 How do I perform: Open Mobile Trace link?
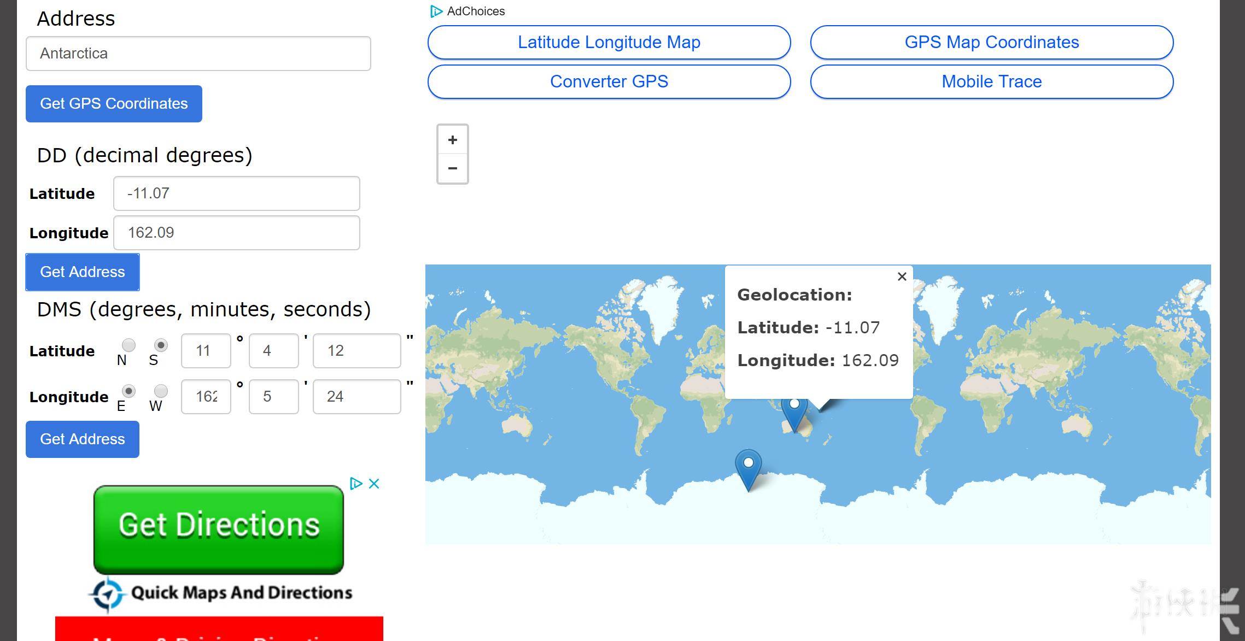(x=991, y=81)
